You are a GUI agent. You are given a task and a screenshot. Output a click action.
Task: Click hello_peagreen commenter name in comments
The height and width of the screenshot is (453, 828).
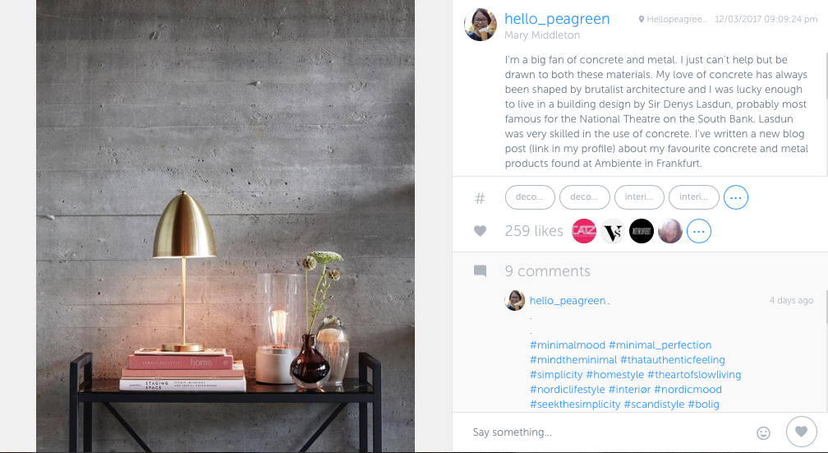pos(568,300)
